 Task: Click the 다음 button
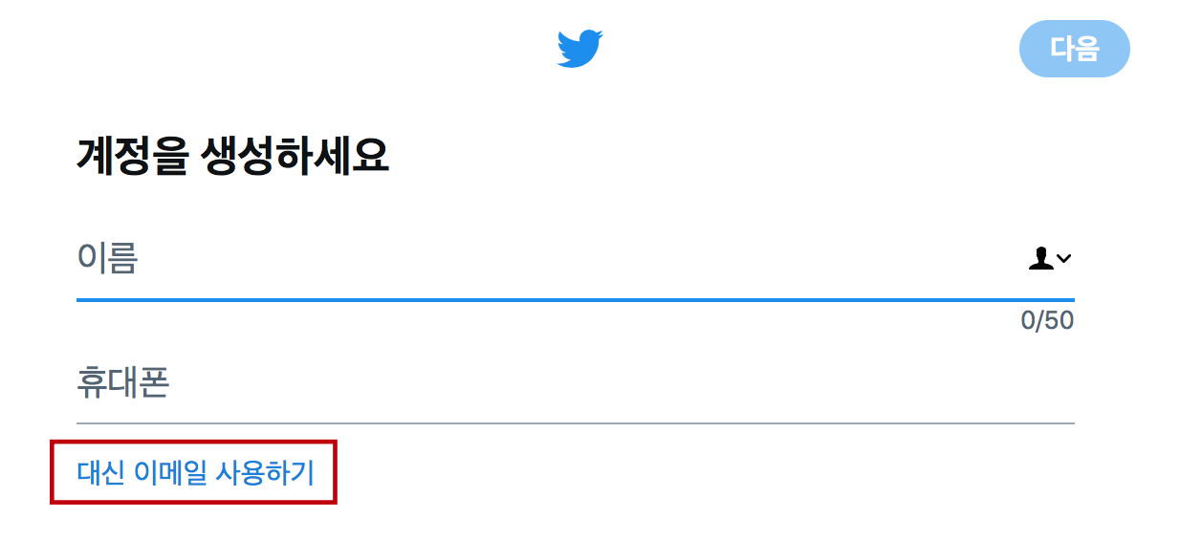(1075, 49)
